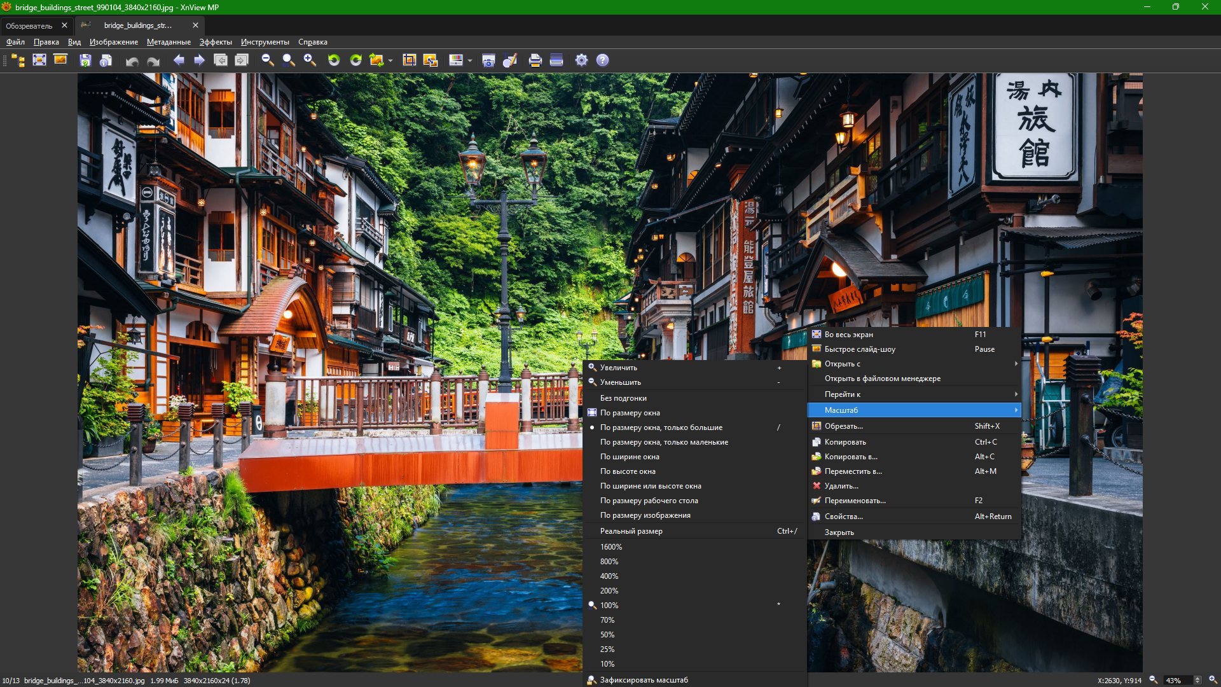Open the 'Эффекты' menu
Image resolution: width=1221 pixels, height=687 pixels.
[x=216, y=42]
